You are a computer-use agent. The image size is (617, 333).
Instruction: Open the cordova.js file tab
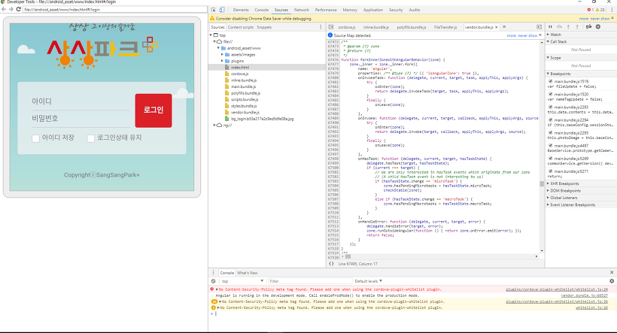click(x=347, y=27)
